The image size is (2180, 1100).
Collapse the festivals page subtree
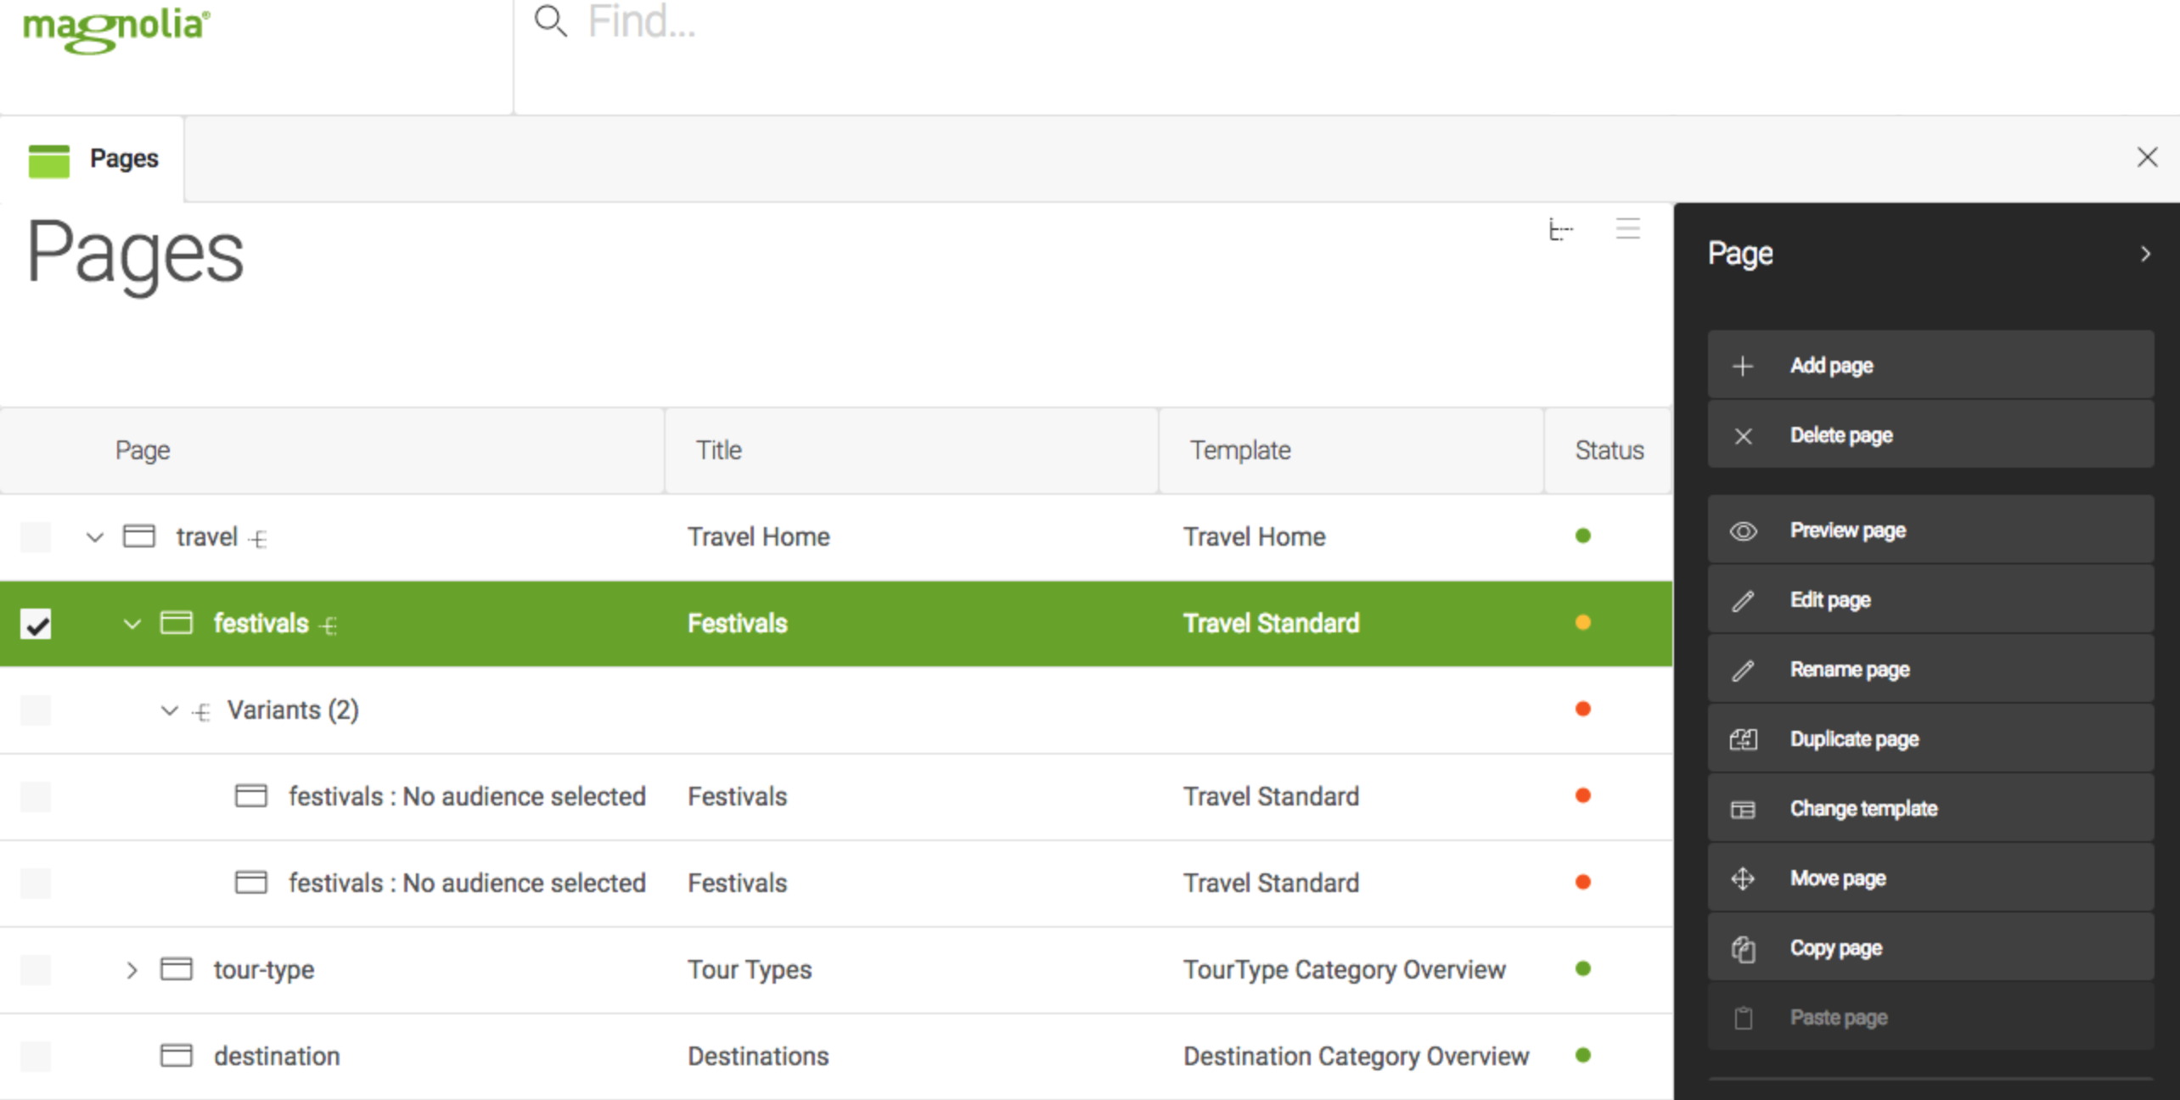pyautogui.click(x=132, y=623)
